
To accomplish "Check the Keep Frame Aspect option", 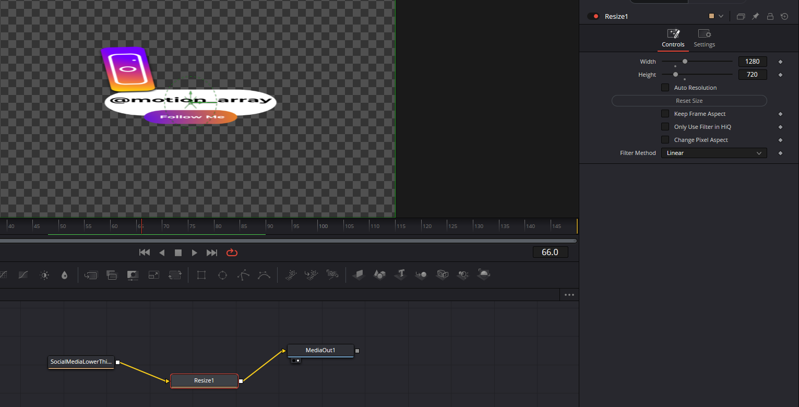I will click(665, 114).
